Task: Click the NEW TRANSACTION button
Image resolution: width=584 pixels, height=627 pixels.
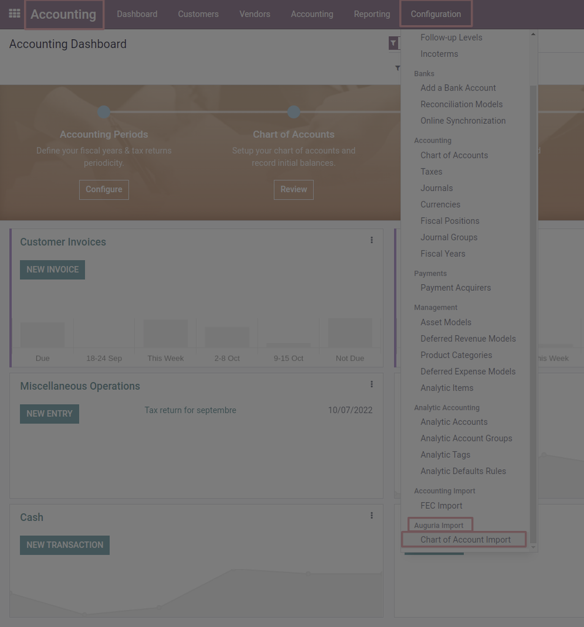Action: [x=64, y=545]
